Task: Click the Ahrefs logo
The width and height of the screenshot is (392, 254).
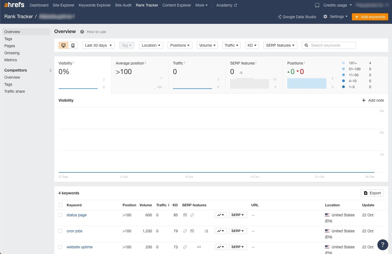Action: point(14,5)
